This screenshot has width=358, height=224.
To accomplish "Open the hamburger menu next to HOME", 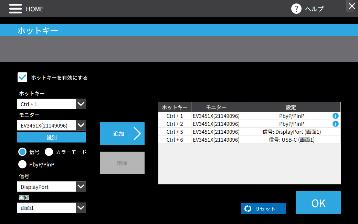I will click(15, 9).
